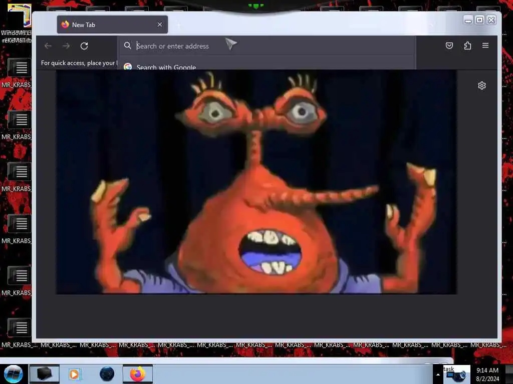This screenshot has width=513, height=384.
Task: Click the task tray icon
Action: coord(456,374)
